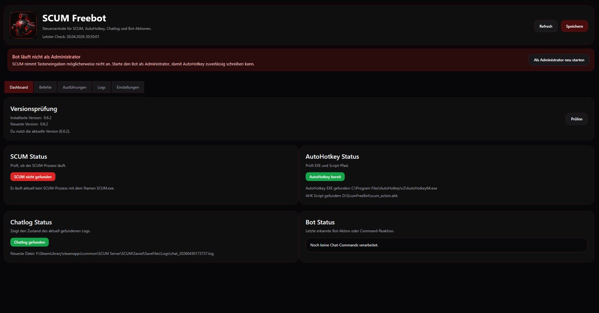Switch to the Befehle tab
Viewport: 599px width, 313px height.
pos(45,87)
